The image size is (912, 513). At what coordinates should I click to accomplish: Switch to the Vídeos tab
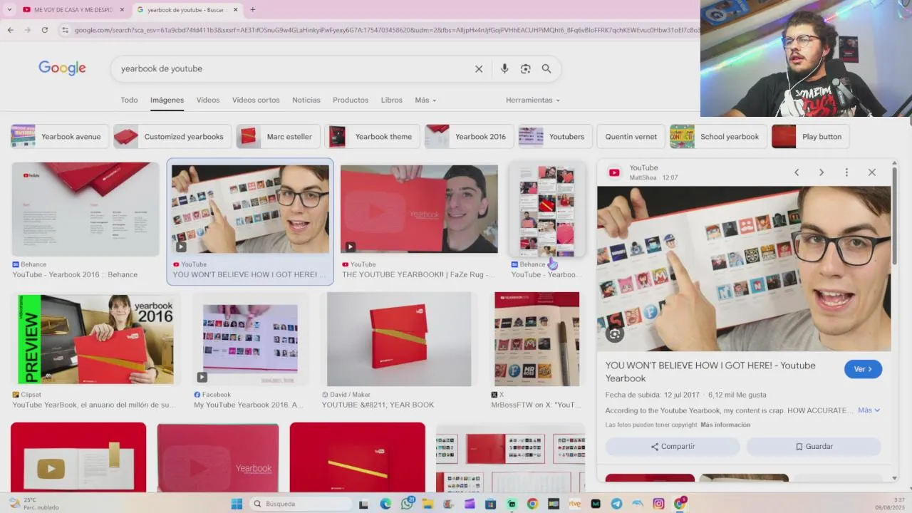click(x=208, y=100)
